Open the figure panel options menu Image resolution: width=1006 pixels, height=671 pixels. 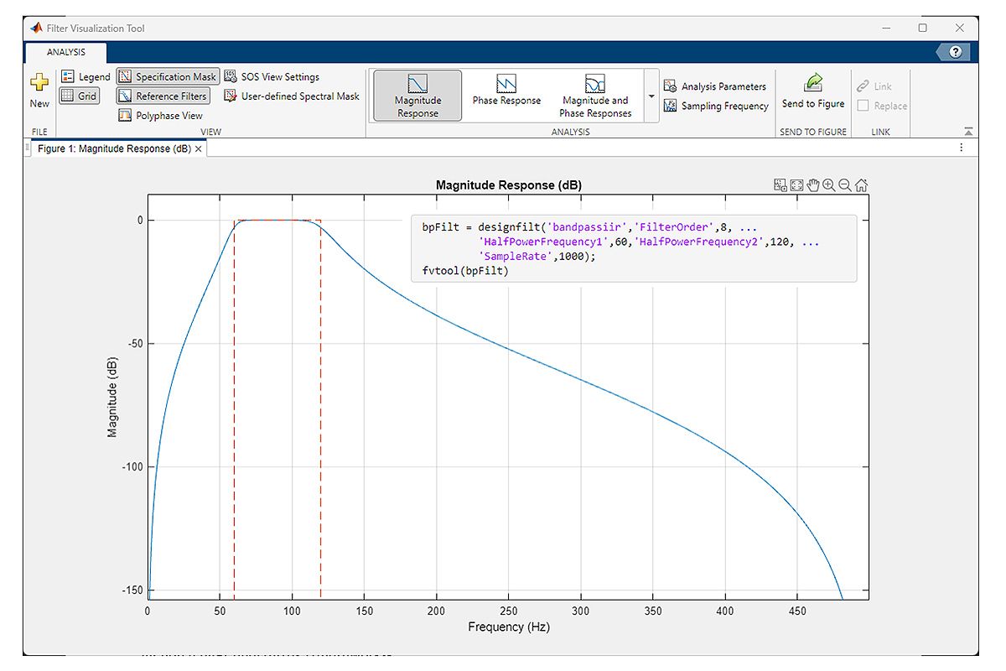[962, 148]
